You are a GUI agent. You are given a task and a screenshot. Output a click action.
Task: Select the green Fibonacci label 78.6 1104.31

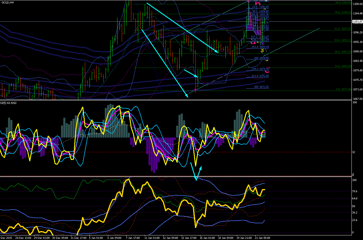(x=343, y=12)
